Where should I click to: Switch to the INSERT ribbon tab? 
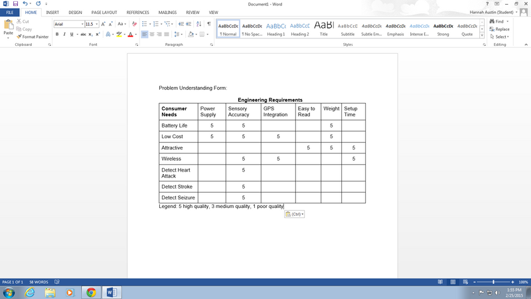click(52, 13)
